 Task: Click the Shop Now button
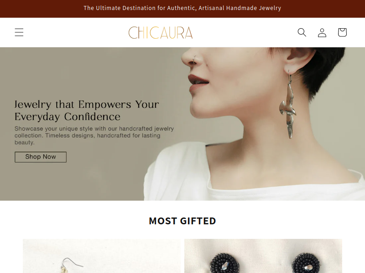coord(41,157)
